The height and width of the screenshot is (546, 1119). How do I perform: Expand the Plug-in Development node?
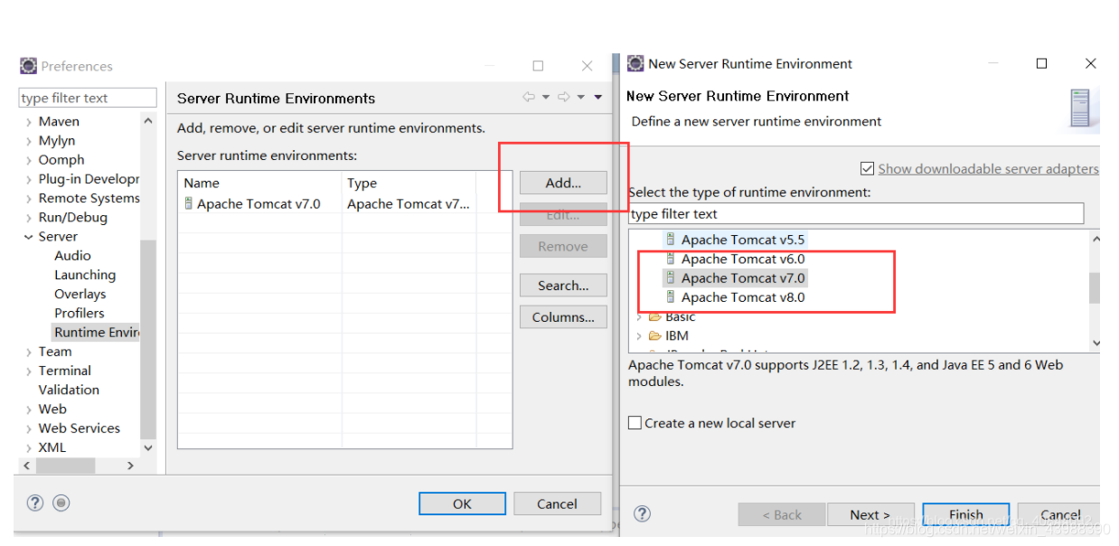click(28, 179)
